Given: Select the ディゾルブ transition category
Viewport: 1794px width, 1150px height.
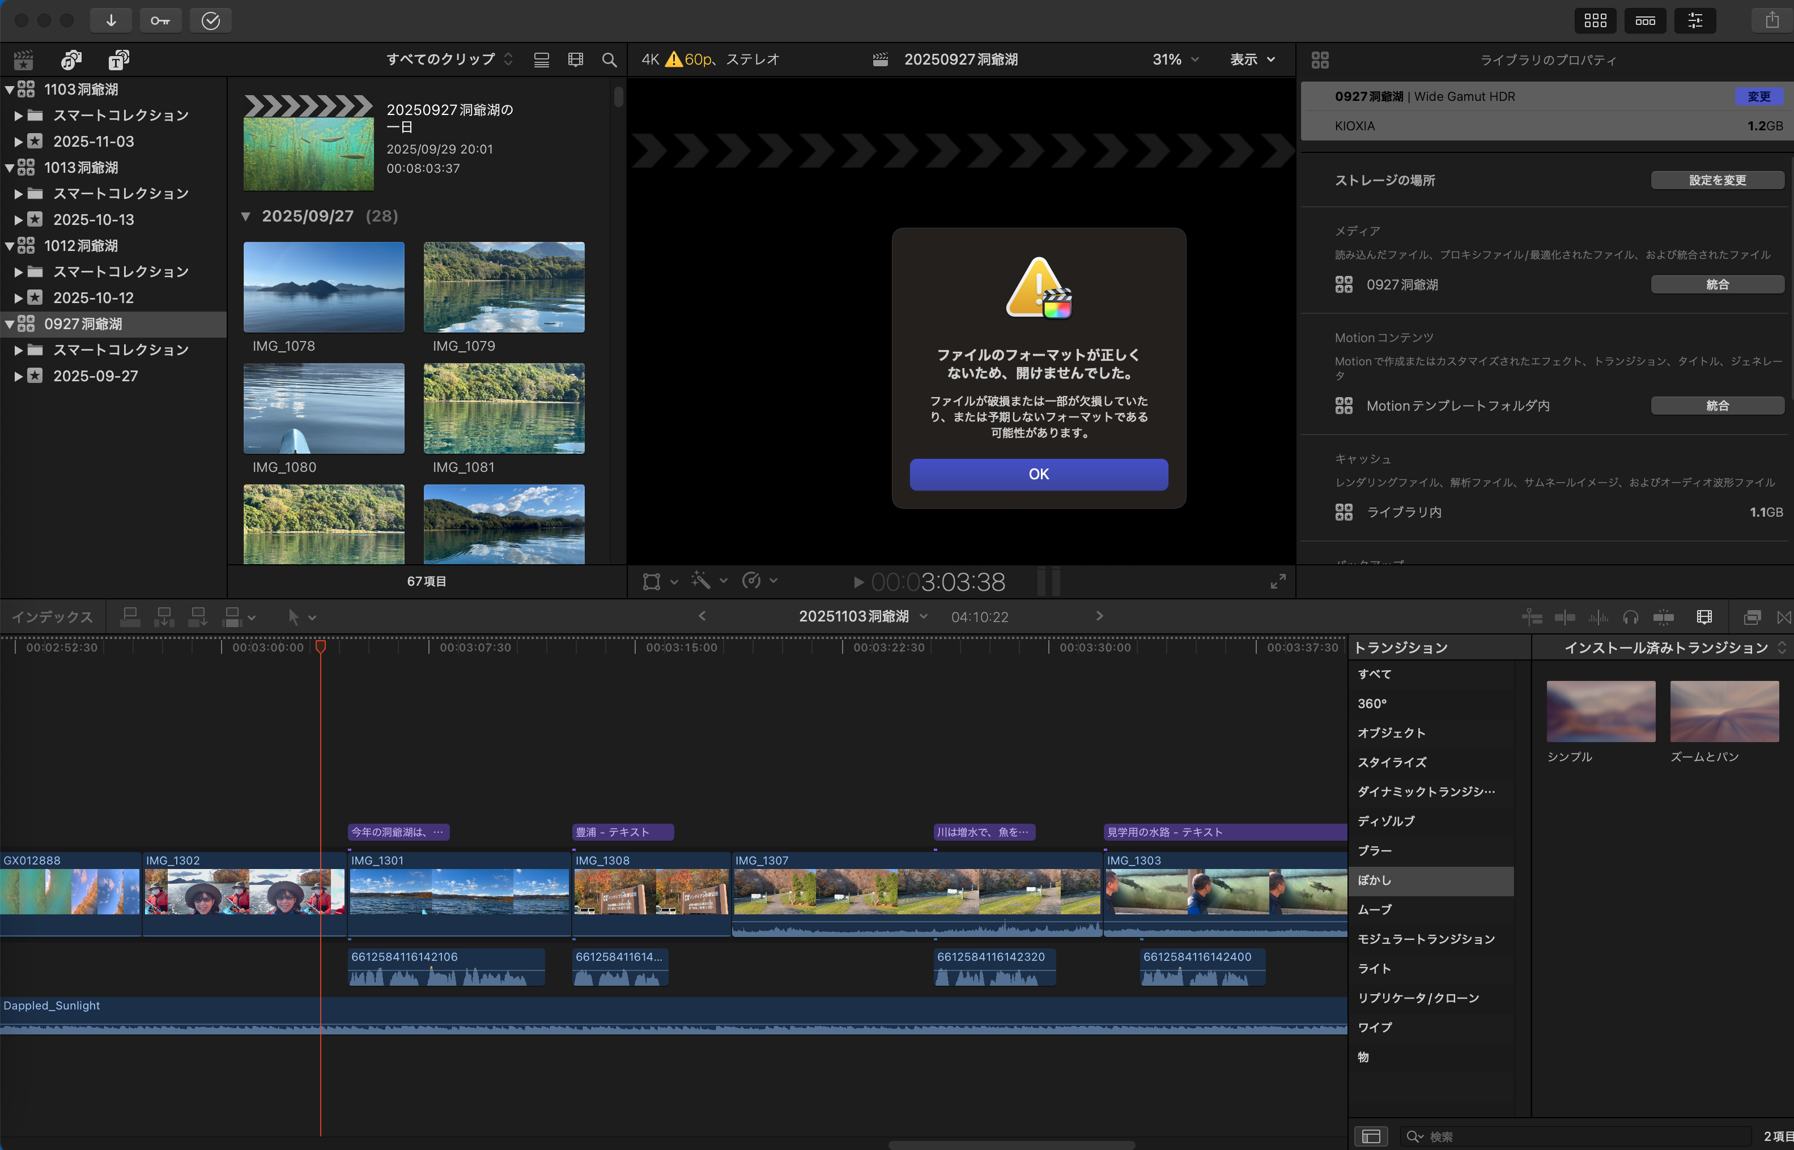Looking at the screenshot, I should pyautogui.click(x=1385, y=821).
